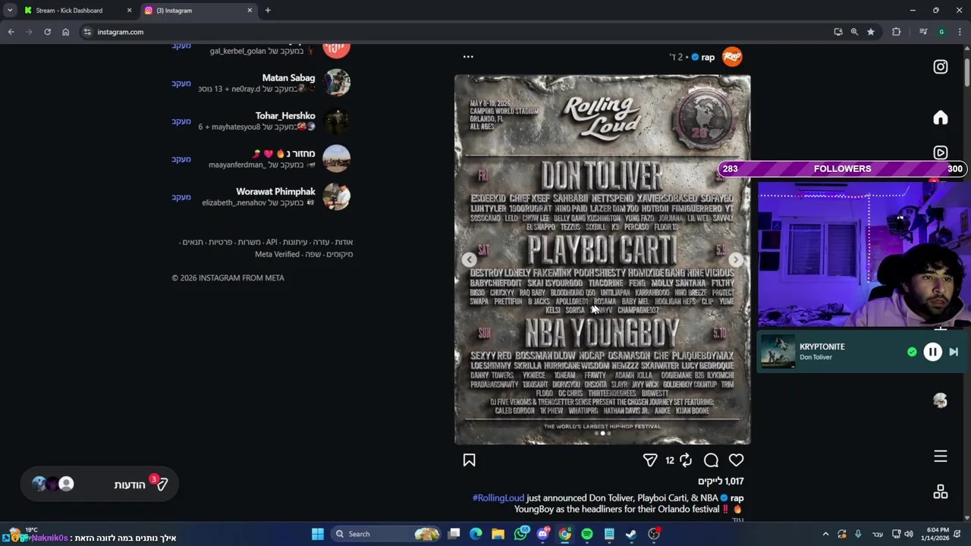Open Windows Start menu
The width and height of the screenshot is (971, 546).
[x=318, y=534]
